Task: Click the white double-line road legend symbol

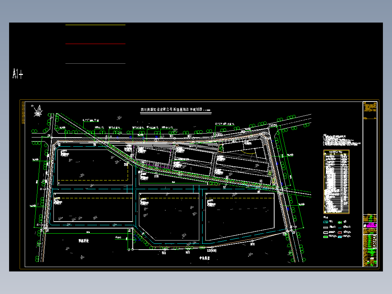Action: [326, 227]
